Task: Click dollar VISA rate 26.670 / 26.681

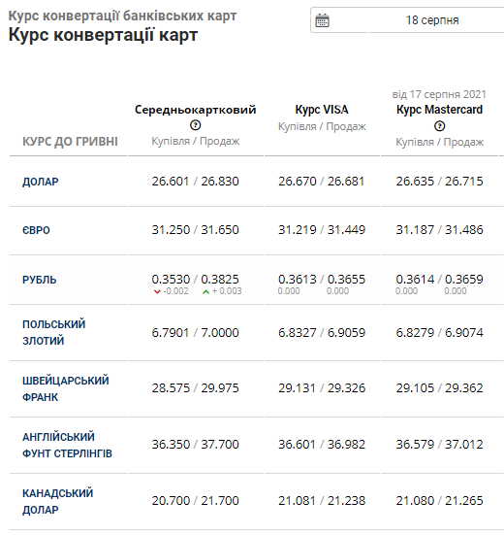Action: [x=322, y=182]
